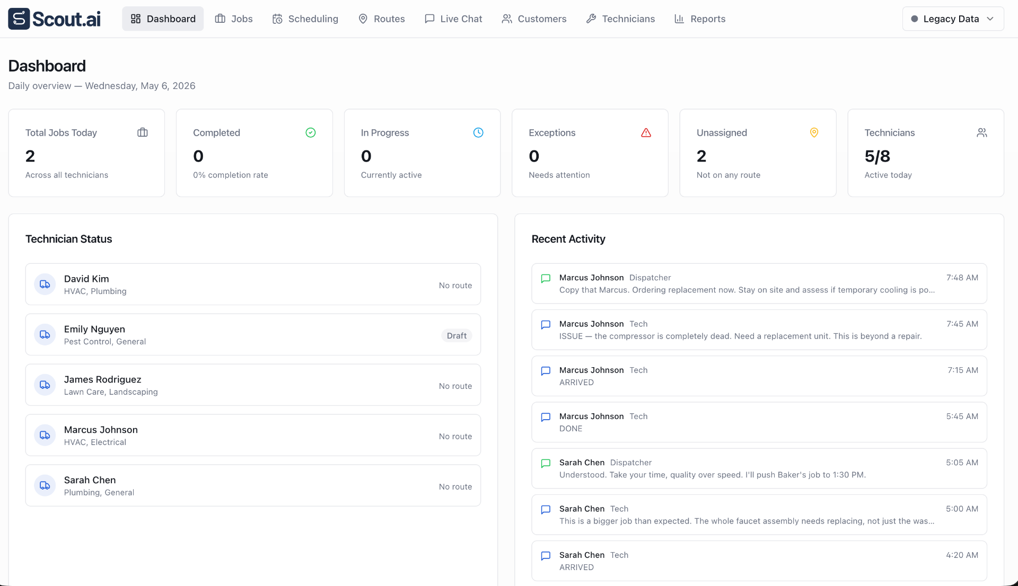The height and width of the screenshot is (586, 1018).
Task: Select the David Kim technician name
Action: 86,279
